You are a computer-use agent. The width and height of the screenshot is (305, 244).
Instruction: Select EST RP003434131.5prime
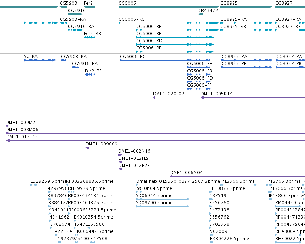tap(92, 196)
